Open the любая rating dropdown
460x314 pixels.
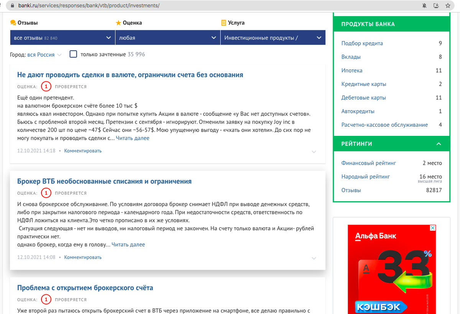tap(168, 38)
